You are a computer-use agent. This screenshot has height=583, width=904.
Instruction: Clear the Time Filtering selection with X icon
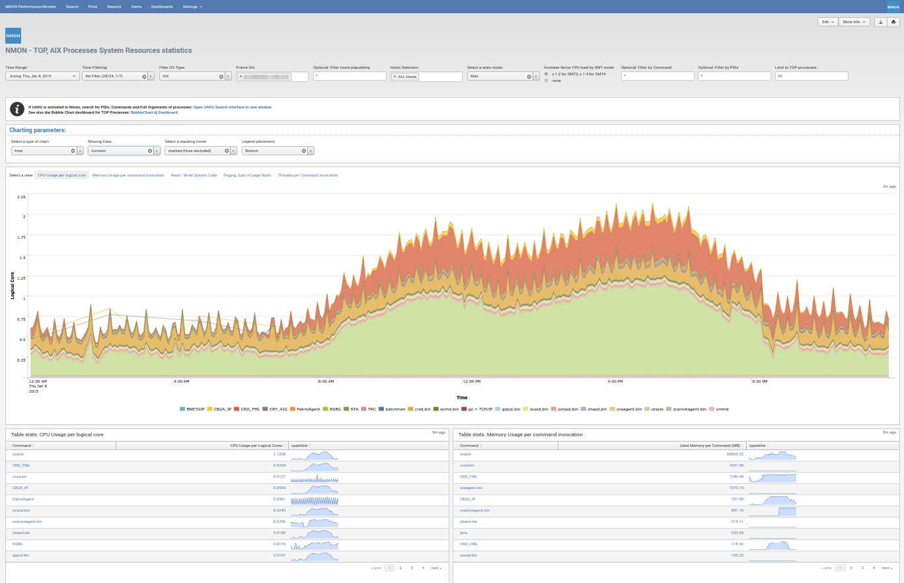pyautogui.click(x=144, y=77)
